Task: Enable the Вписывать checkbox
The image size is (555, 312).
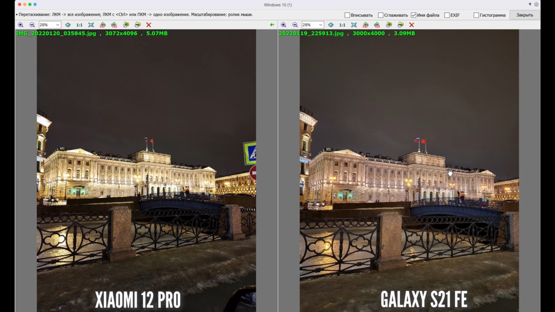Action: 347,15
